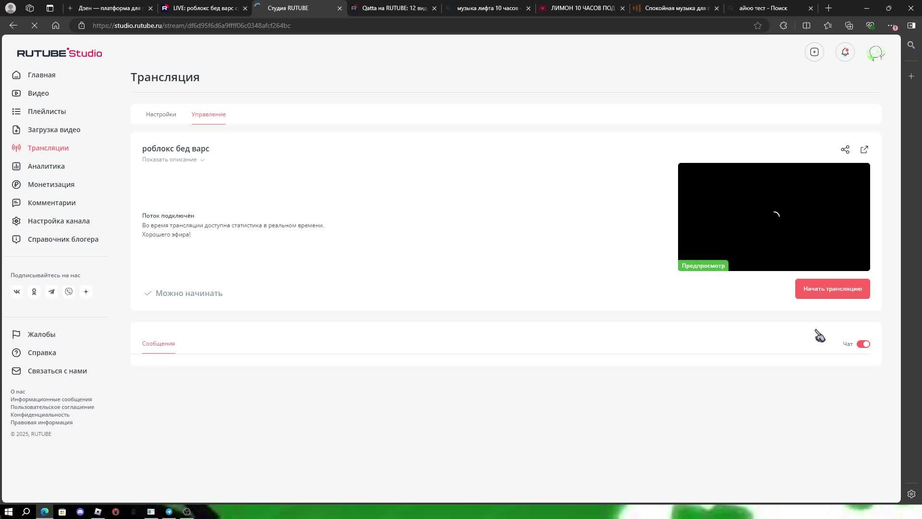Click the user profile avatar
Viewport: 922px width, 519px height.
[875, 52]
